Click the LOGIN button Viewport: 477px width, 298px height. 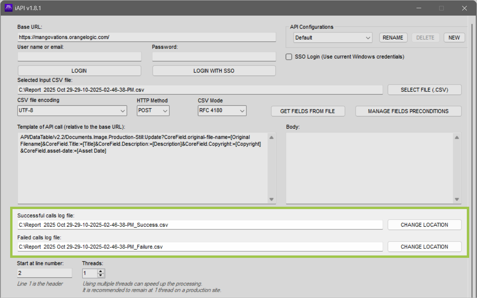[79, 71]
